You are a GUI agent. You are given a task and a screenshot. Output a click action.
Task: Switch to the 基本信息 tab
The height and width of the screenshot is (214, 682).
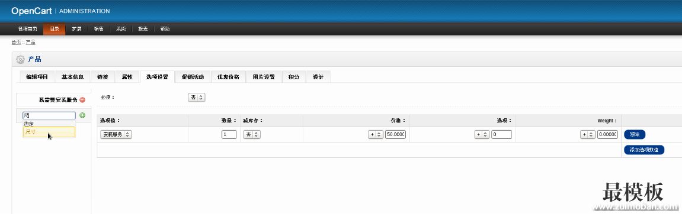73,77
